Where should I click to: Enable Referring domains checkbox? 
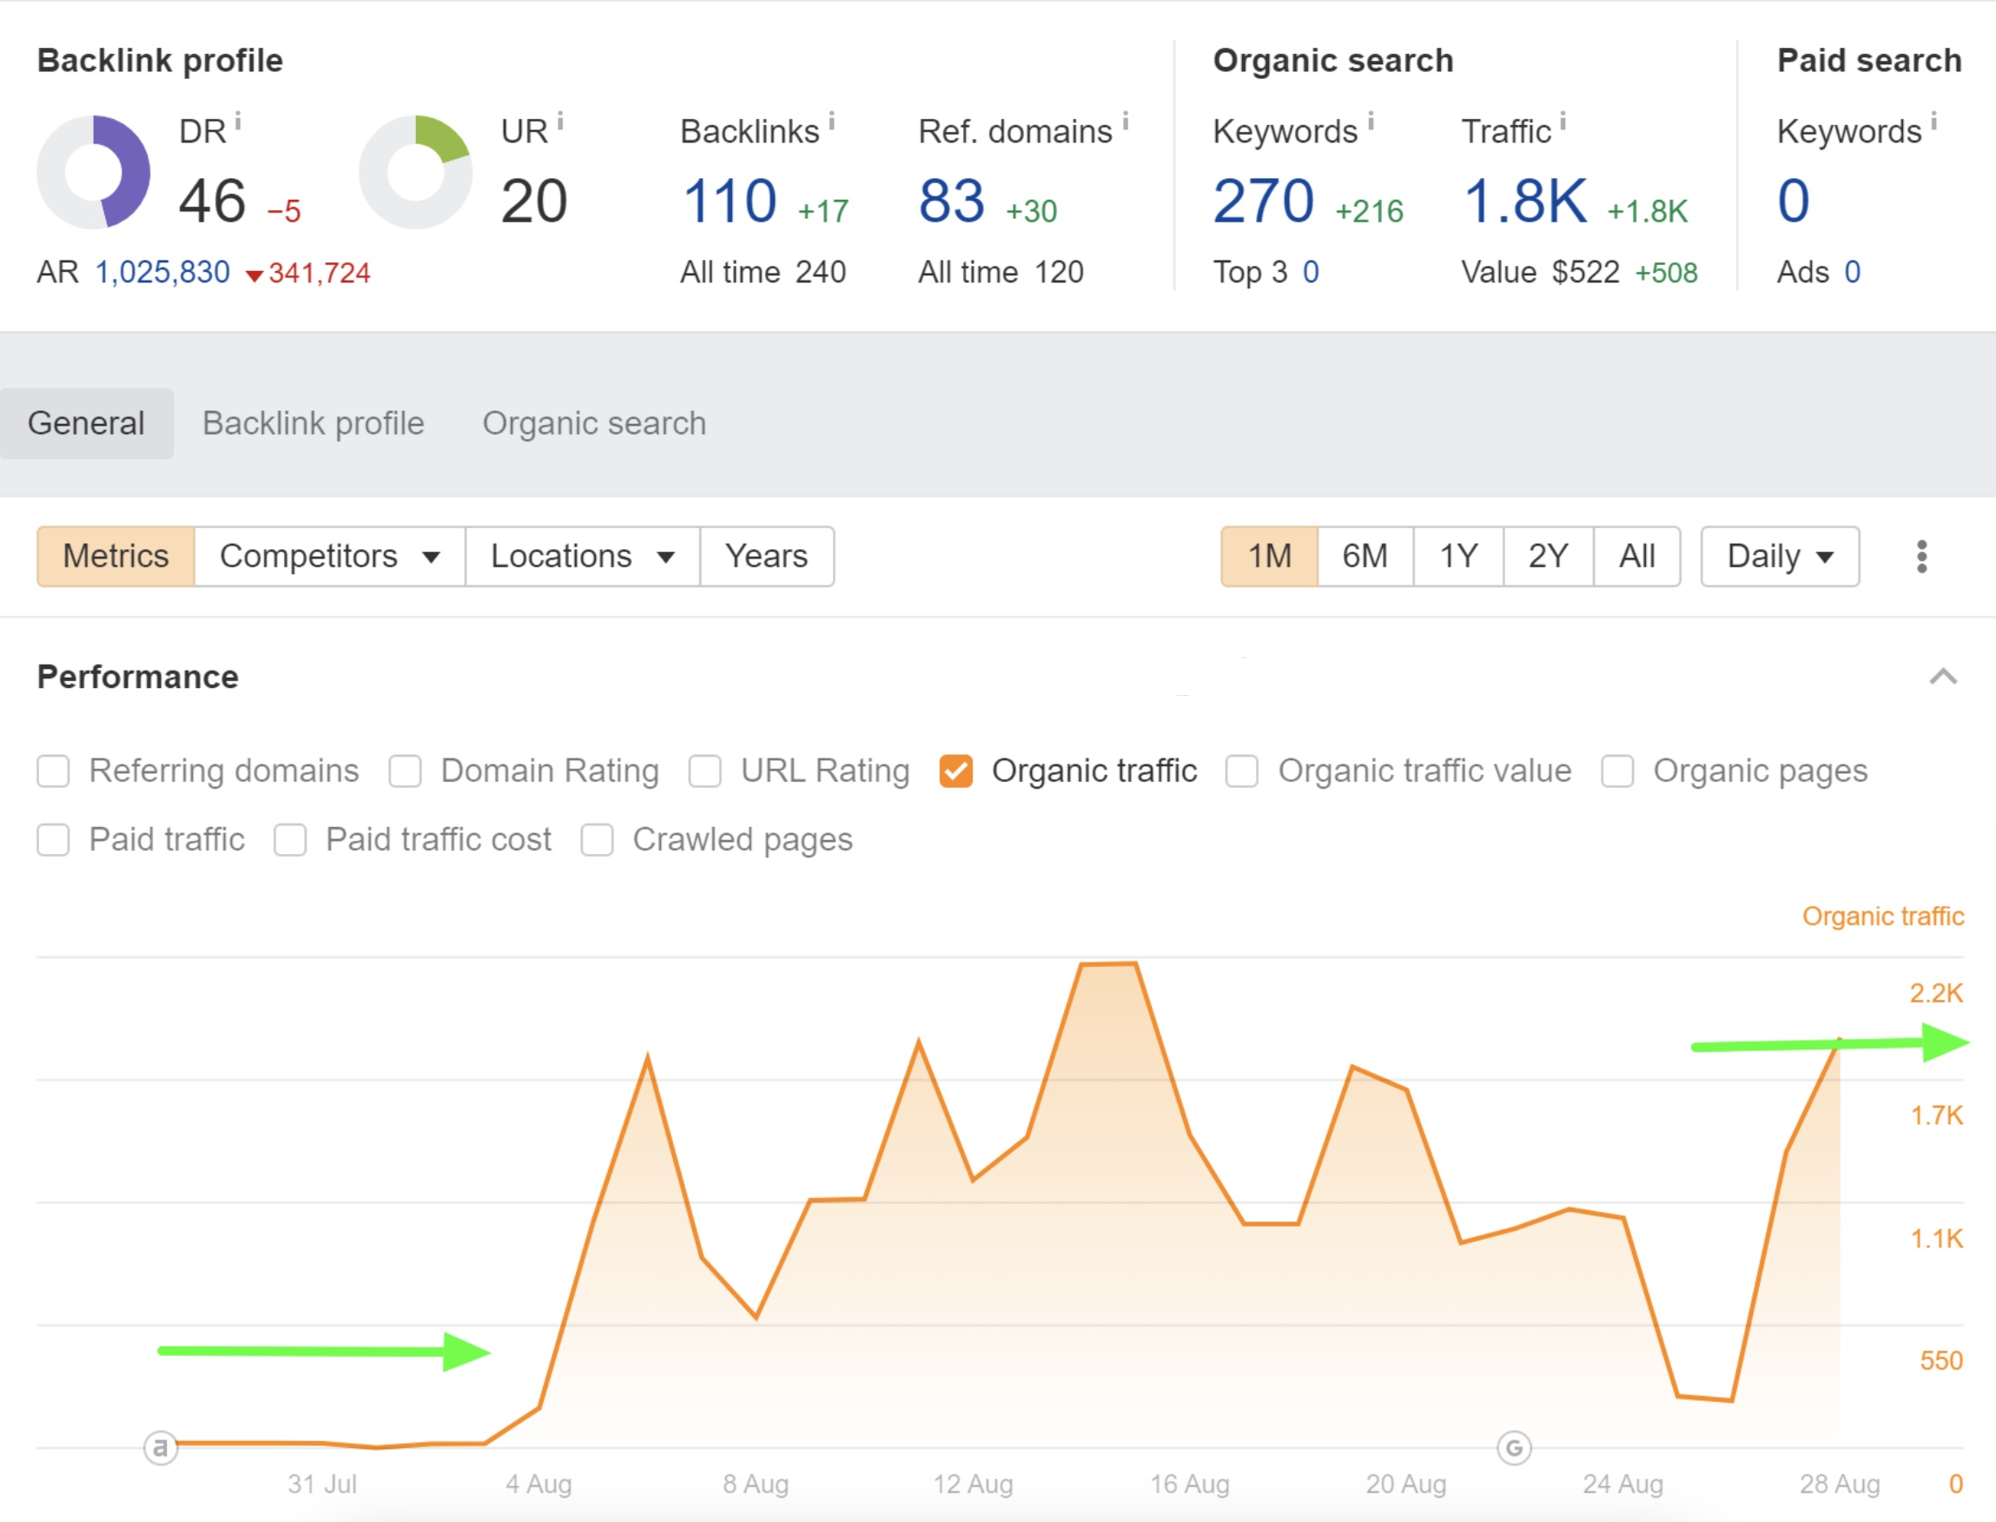click(54, 771)
